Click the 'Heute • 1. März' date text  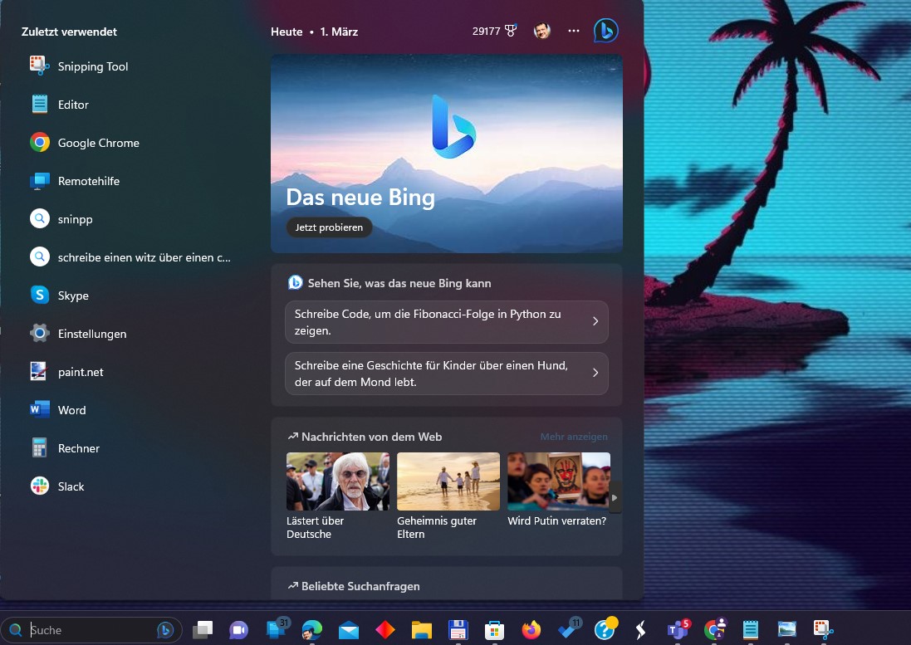tap(314, 32)
